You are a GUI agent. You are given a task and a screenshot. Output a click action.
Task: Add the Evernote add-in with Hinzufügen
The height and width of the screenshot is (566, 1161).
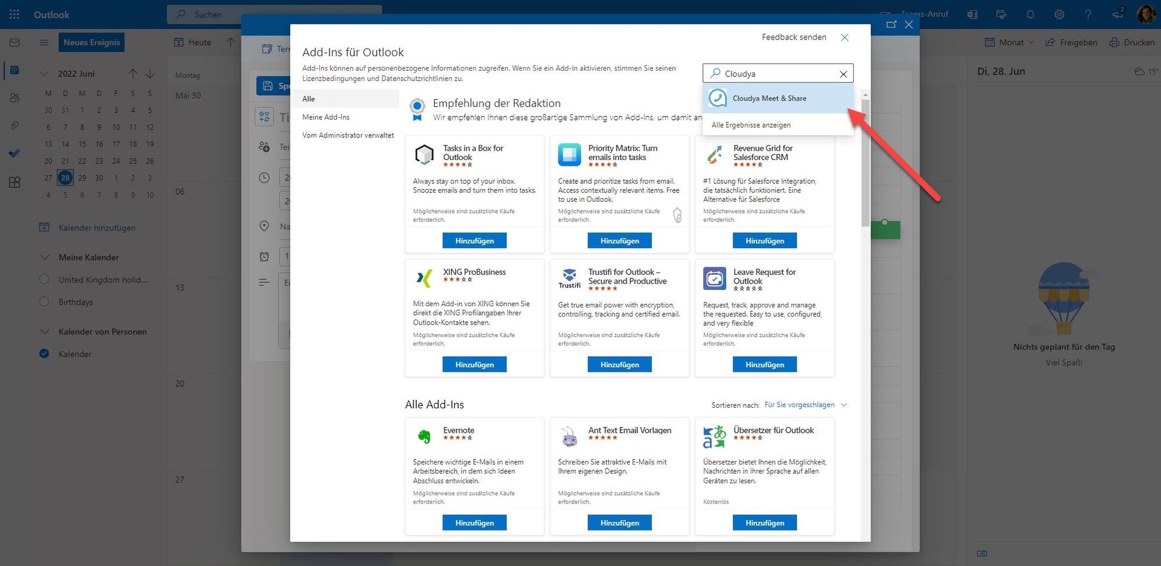click(x=474, y=523)
